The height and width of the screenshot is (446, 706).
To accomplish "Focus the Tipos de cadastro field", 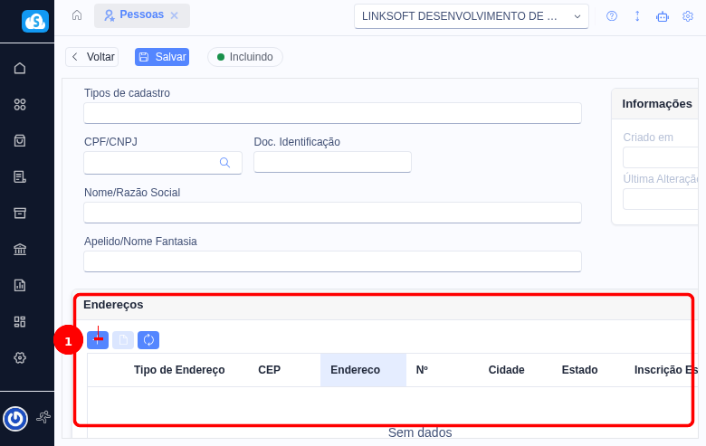I will click(332, 113).
